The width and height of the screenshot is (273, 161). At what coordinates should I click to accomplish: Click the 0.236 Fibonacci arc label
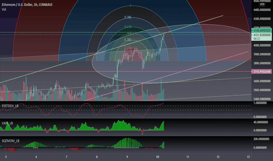coord(128,48)
